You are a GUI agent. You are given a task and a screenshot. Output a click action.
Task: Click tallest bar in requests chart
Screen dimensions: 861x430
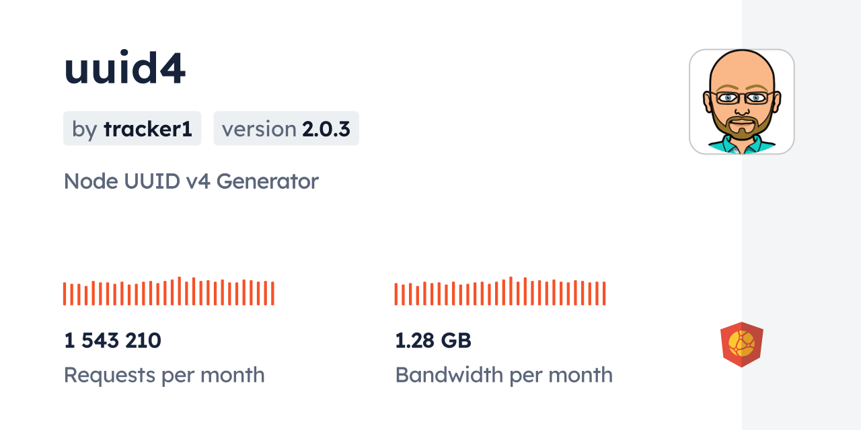[x=180, y=291]
